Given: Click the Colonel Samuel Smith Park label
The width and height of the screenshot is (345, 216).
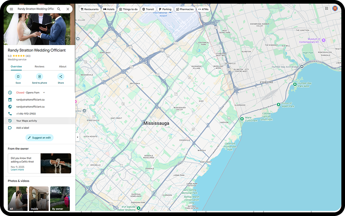Looking at the screenshot, I should pyautogui.click(x=266, y=116).
